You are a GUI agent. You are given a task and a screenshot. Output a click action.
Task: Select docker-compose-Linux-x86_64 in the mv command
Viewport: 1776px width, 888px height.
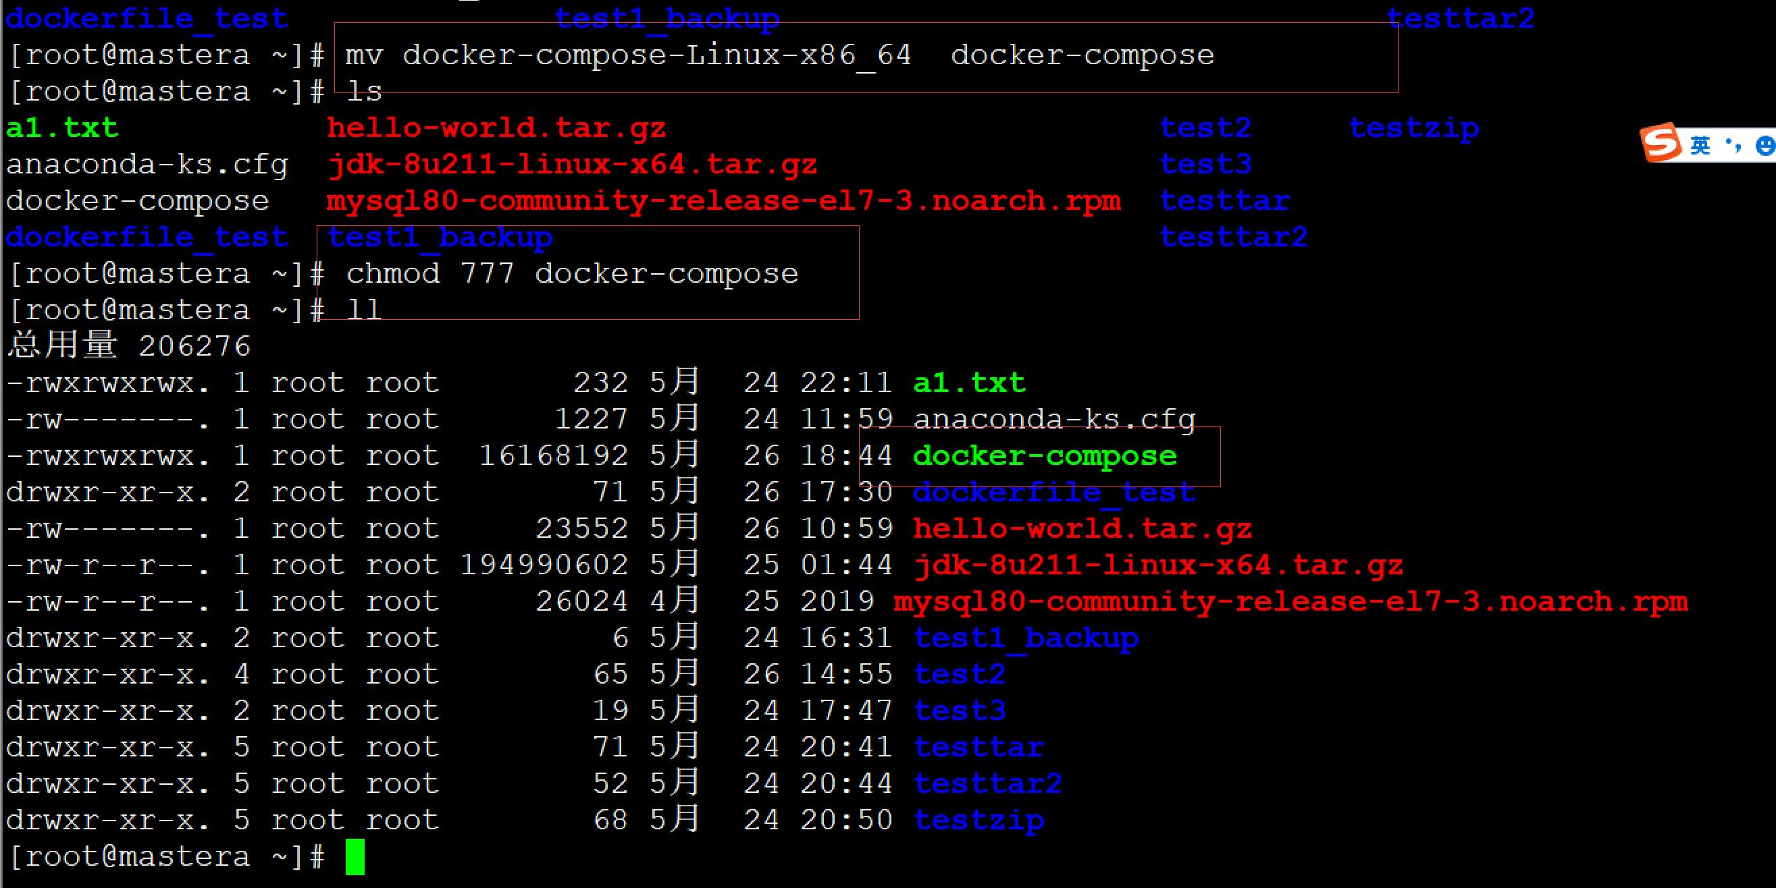click(x=656, y=55)
